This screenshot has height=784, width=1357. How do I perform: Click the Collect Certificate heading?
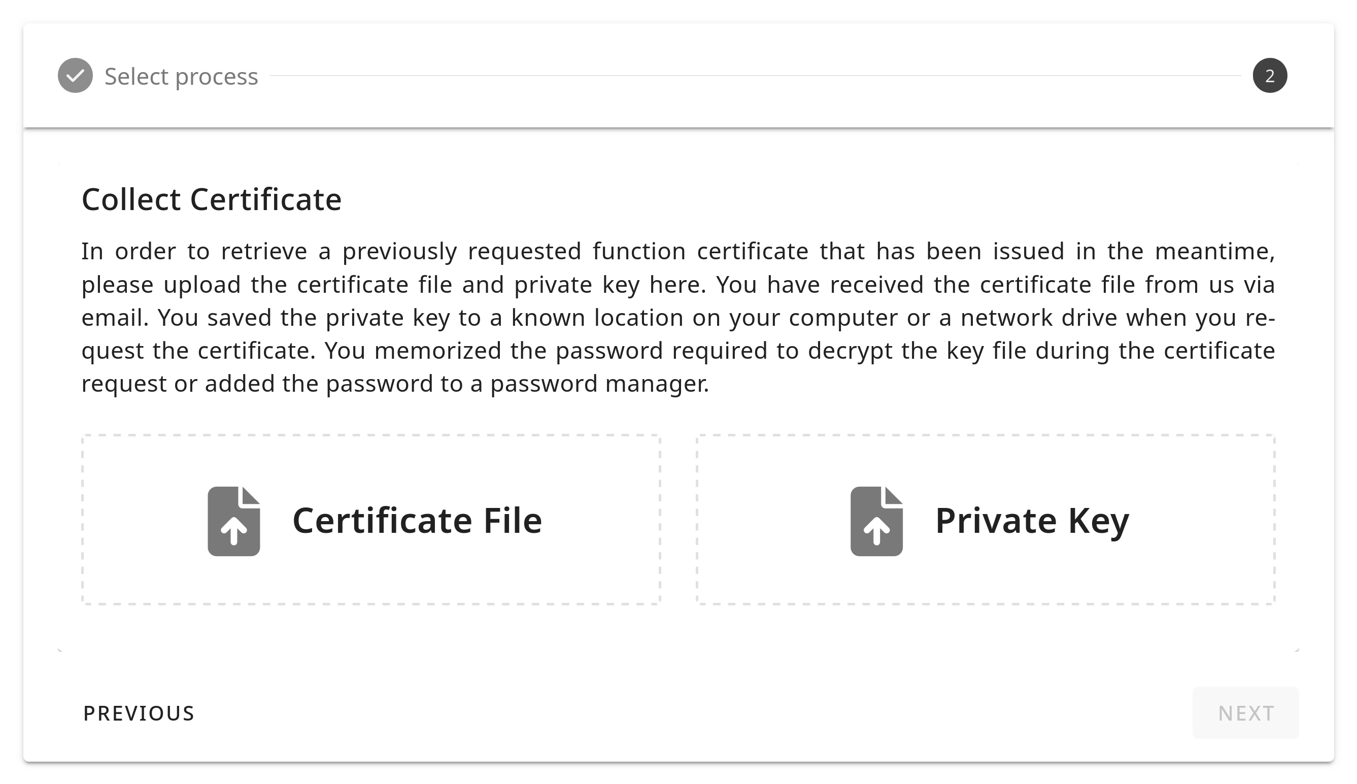point(211,200)
